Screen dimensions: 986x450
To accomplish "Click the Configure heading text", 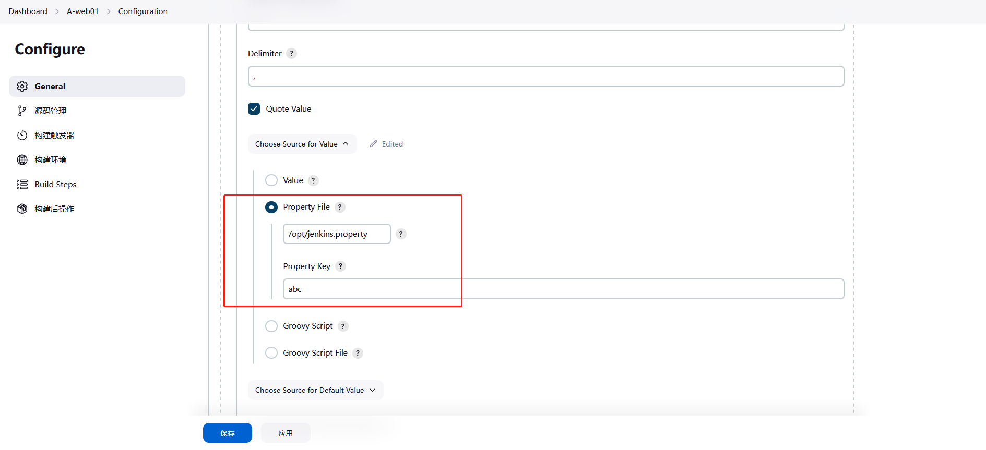I will tap(50, 49).
